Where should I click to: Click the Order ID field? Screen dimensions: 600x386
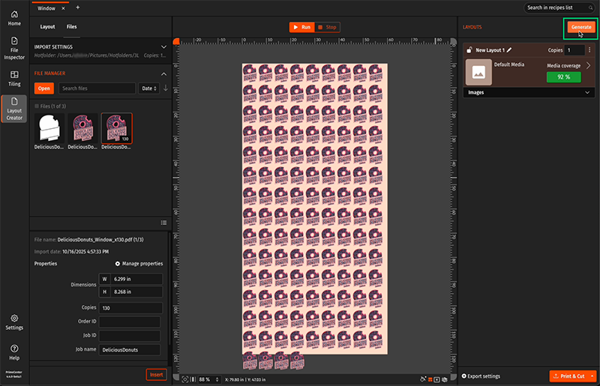(x=130, y=322)
